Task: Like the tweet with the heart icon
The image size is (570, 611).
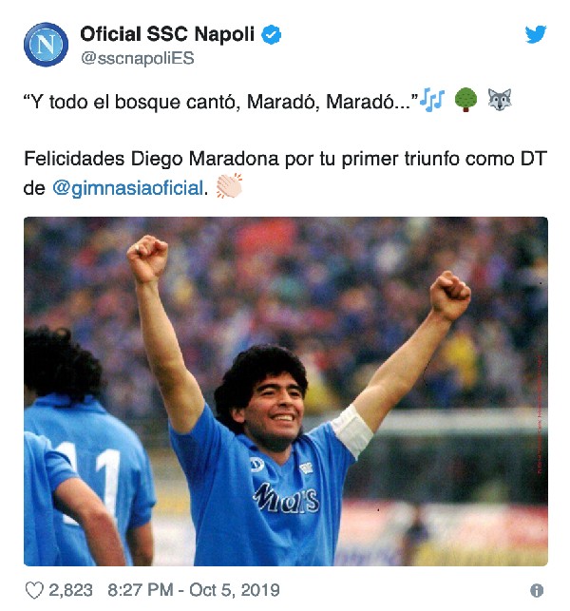Action: click(34, 590)
